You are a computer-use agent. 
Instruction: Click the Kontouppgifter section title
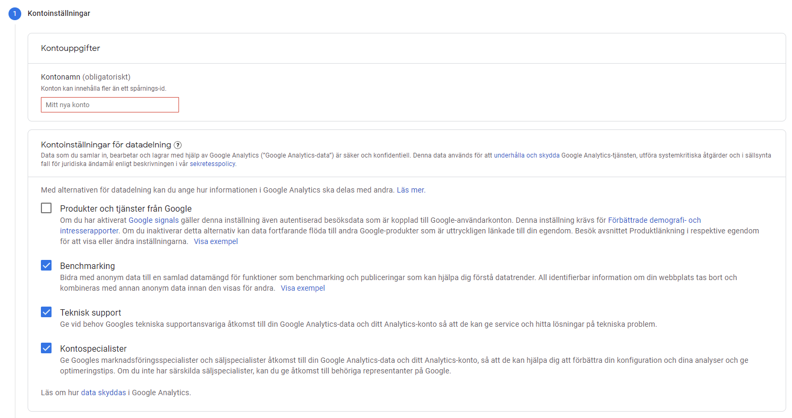tap(71, 48)
